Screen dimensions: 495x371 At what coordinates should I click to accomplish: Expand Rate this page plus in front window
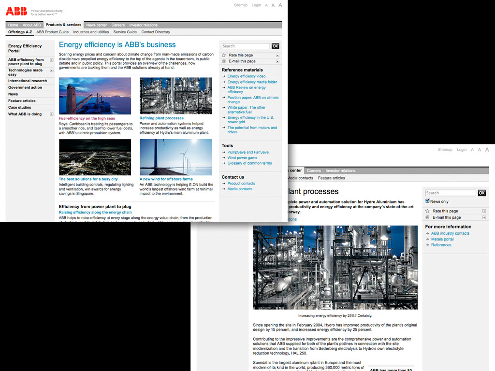(277, 55)
